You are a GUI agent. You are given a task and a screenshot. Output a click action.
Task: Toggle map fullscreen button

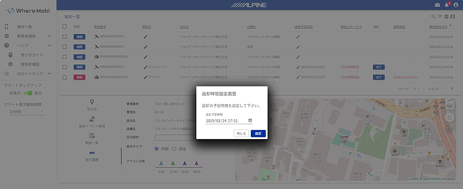[x=449, y=118]
